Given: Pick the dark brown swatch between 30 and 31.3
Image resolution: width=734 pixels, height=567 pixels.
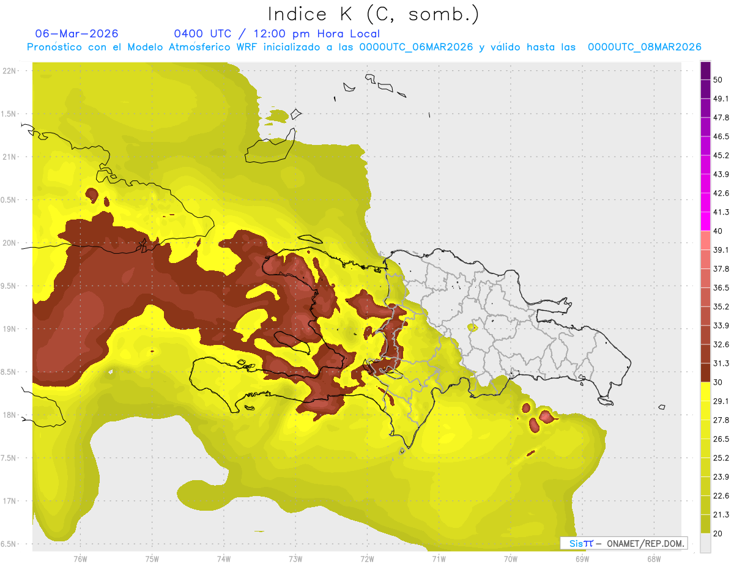Looking at the screenshot, I should click(x=705, y=372).
